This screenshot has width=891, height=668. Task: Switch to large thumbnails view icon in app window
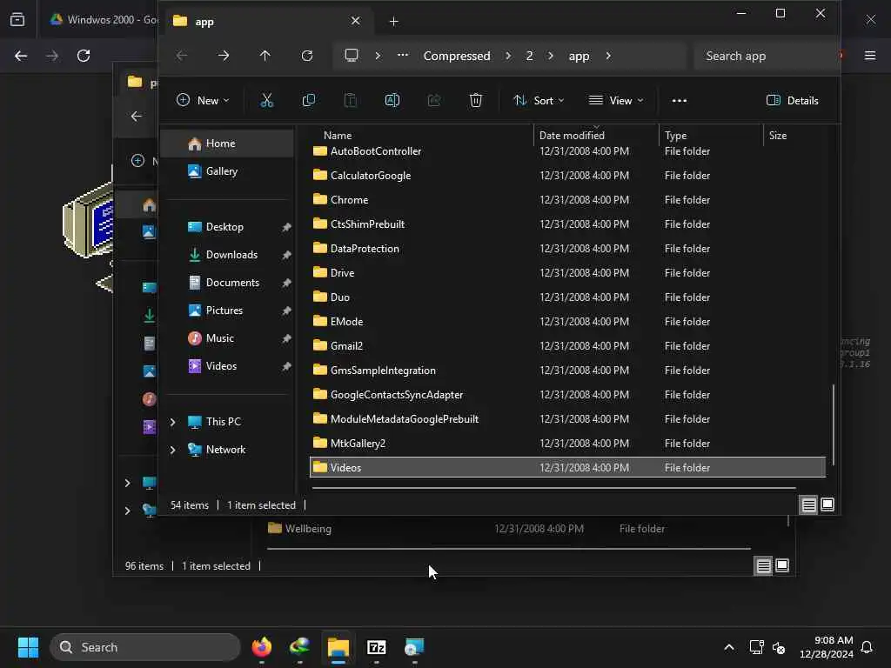point(827,505)
